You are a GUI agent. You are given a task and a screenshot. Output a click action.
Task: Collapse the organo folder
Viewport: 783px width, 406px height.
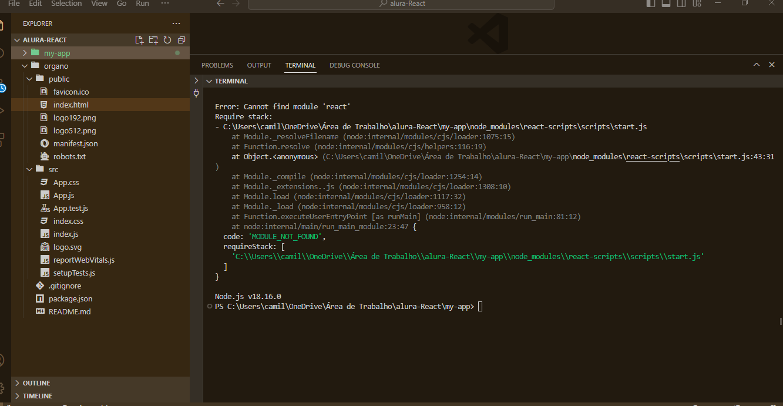click(x=25, y=66)
